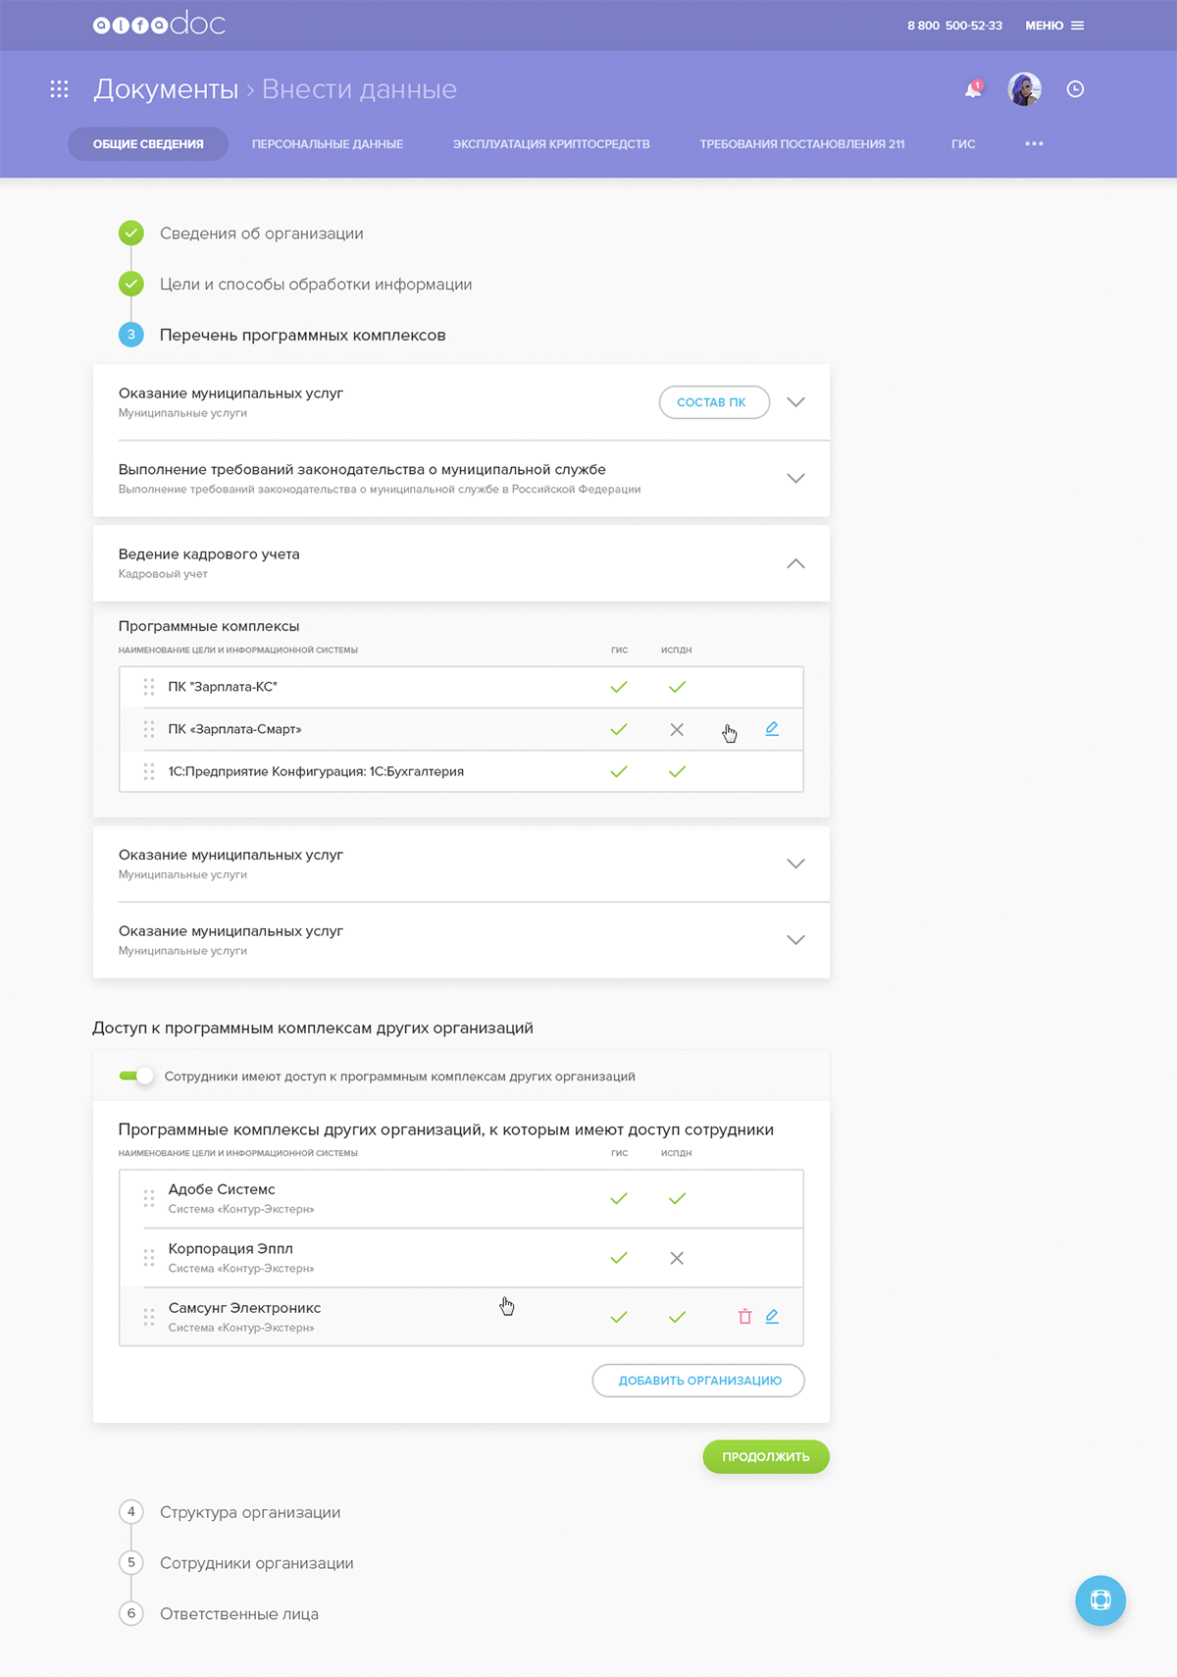Click the user avatar picture
The image size is (1177, 1677).
[1024, 89]
